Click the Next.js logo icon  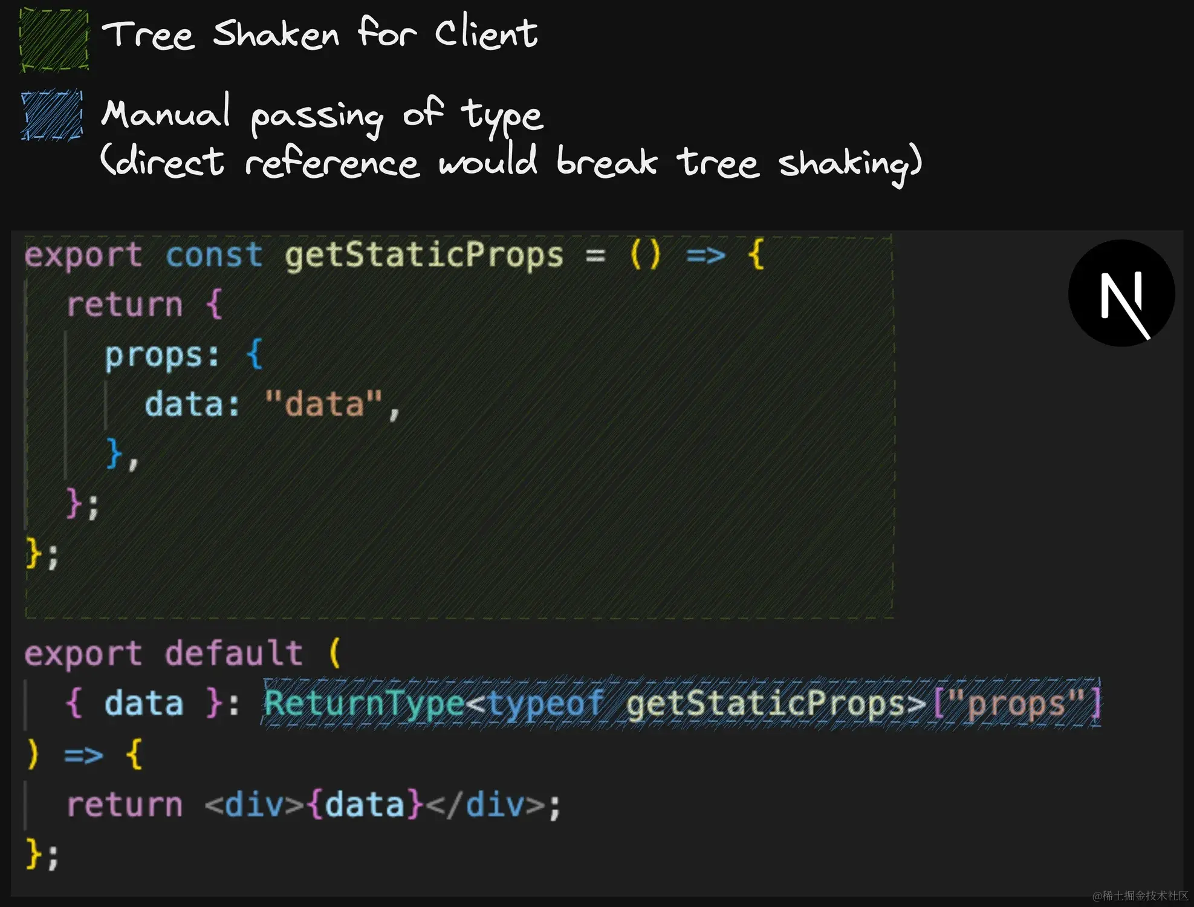pyautogui.click(x=1121, y=293)
